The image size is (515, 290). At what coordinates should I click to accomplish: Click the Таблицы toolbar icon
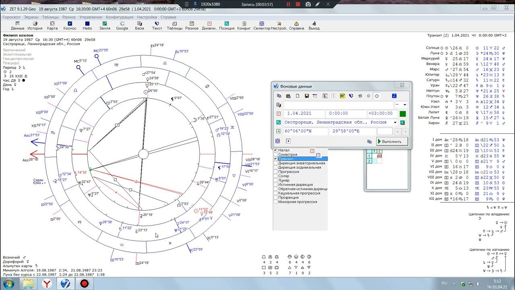(174, 26)
